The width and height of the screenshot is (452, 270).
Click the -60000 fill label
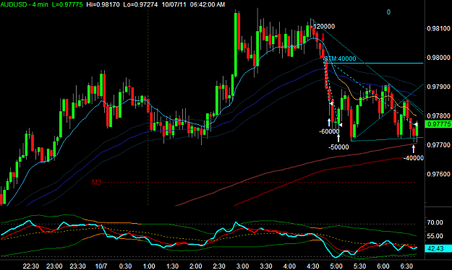329,131
